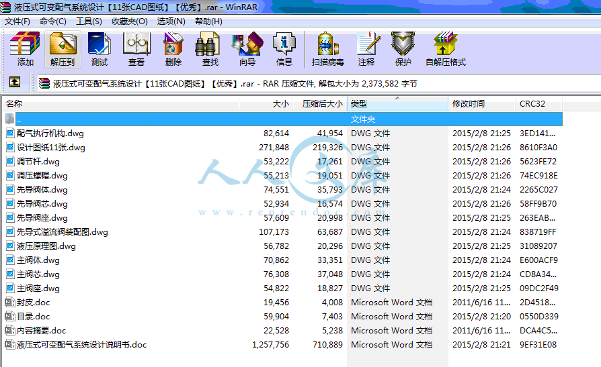Click the 注释 (Comment) toolbar icon
The width and height of the screenshot is (601, 367).
point(368,44)
